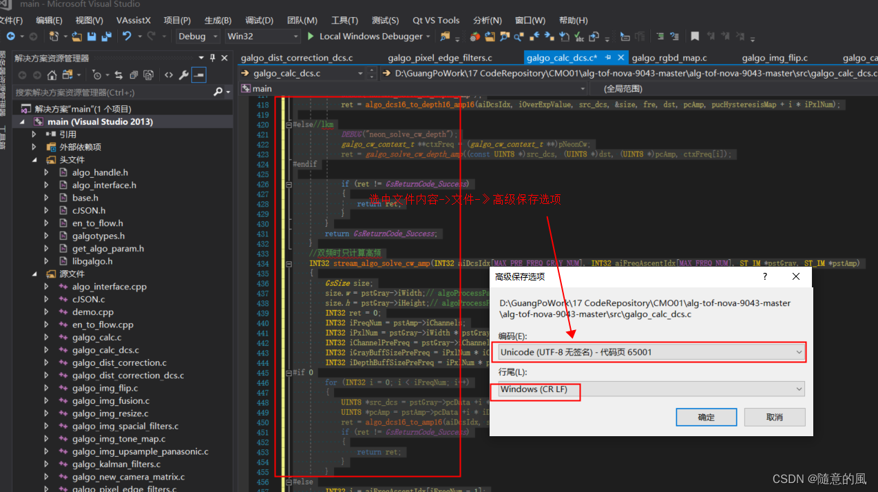Collapse the #if 0 region at line 445
This screenshot has height=492, width=878.
pyautogui.click(x=288, y=372)
